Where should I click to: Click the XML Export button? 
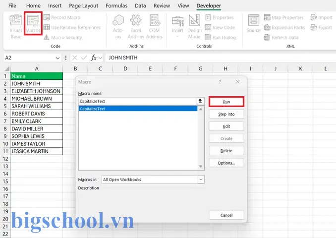[321, 27]
